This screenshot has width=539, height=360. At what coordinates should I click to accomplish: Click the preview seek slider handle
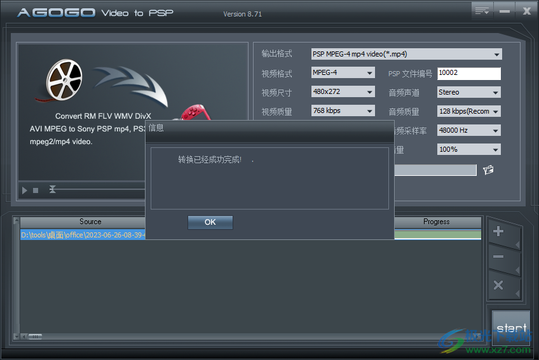(52, 189)
